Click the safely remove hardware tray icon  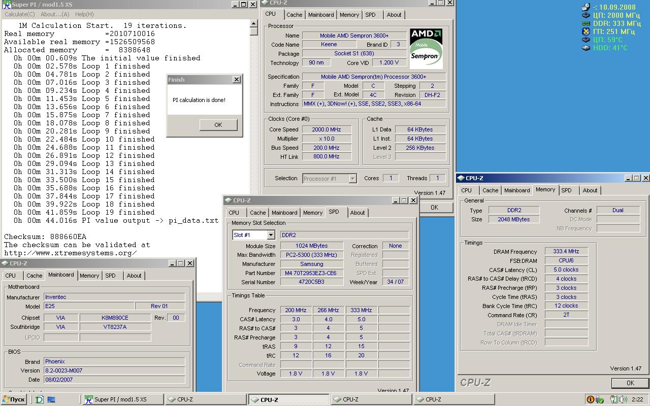point(601,399)
